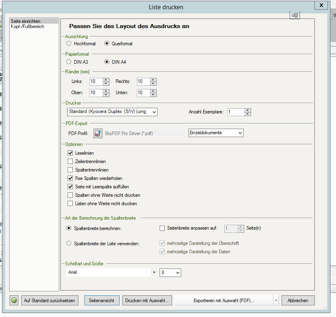This screenshot has width=336, height=317.
Task: Increase Anzahl Exemplare count
Action: tap(248, 110)
